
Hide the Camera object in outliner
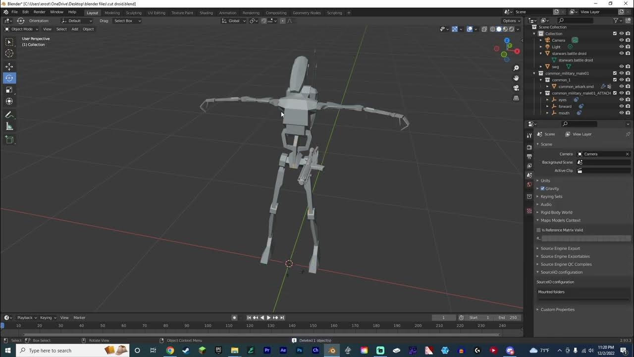pos(621,40)
